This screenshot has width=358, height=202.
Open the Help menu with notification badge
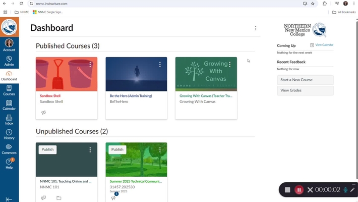click(x=9, y=164)
